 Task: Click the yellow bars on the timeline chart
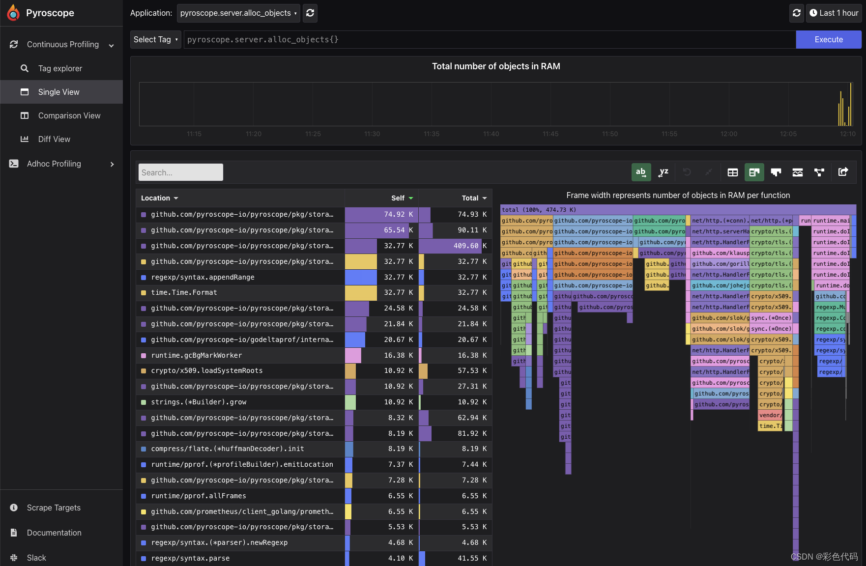pyautogui.click(x=845, y=105)
